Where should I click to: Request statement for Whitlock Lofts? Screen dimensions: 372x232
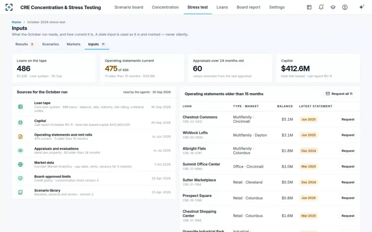(348, 135)
